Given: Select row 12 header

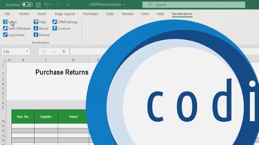Looking at the screenshot, I should pos(3,131).
